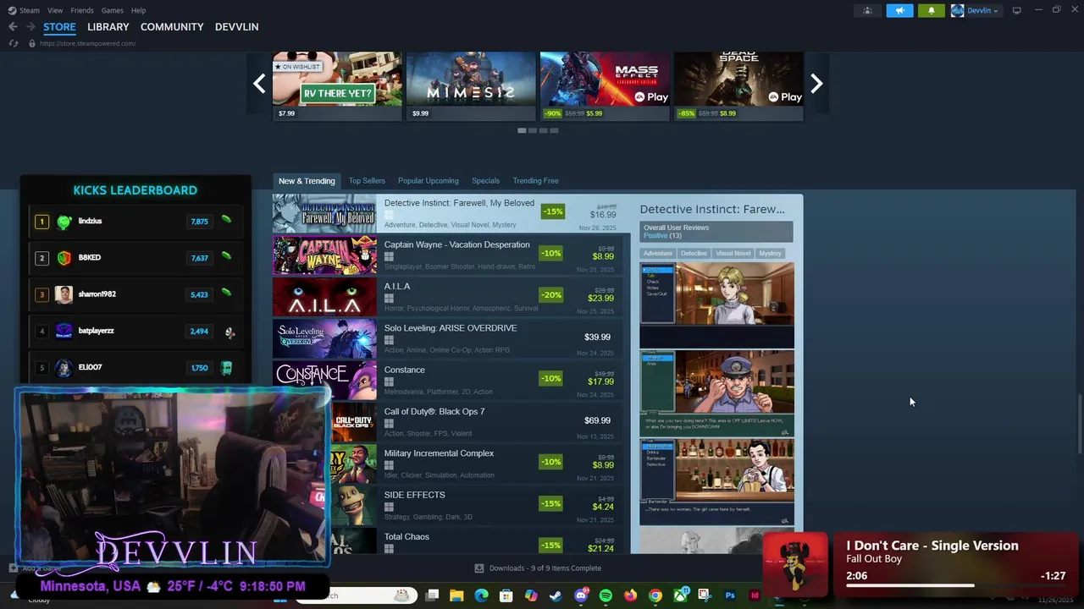Viewport: 1084px width, 609px height.
Task: Open the View menu
Action: click(x=55, y=10)
